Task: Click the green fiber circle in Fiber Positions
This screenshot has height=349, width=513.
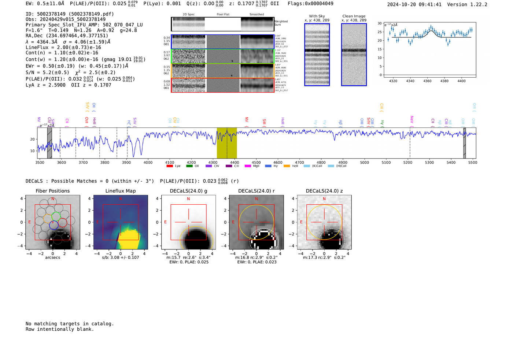Action: (x=56, y=216)
